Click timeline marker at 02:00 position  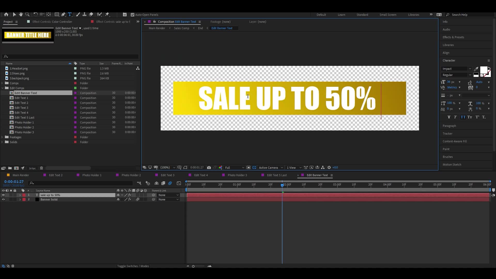[282, 185]
